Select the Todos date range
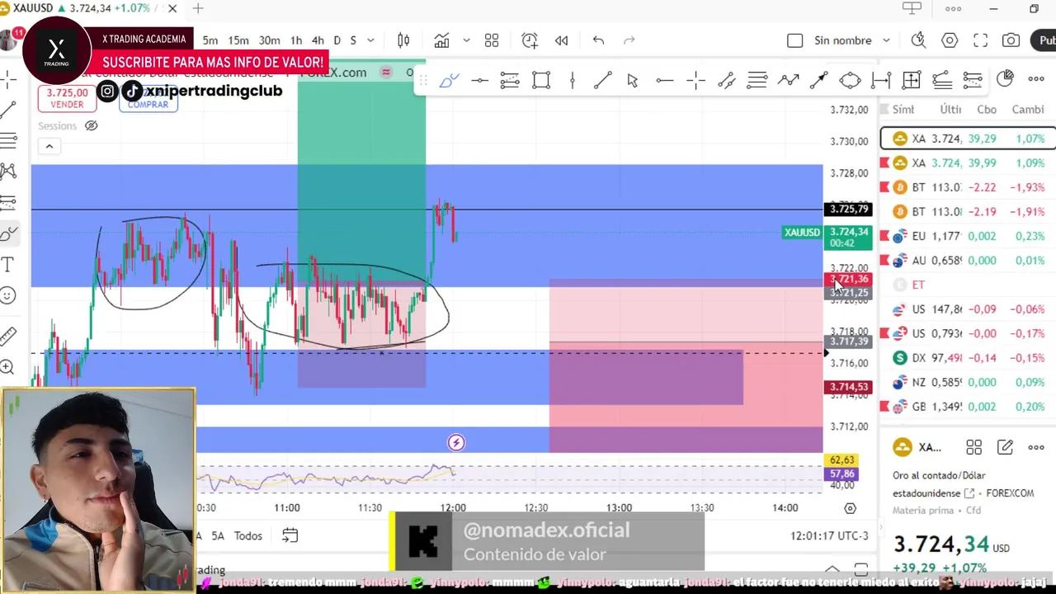Image resolution: width=1056 pixels, height=594 pixels. pyautogui.click(x=247, y=535)
